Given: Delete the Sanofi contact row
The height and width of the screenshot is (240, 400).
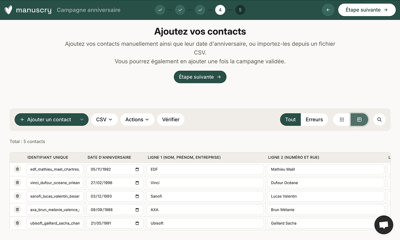Looking at the screenshot, I should coord(17,196).
